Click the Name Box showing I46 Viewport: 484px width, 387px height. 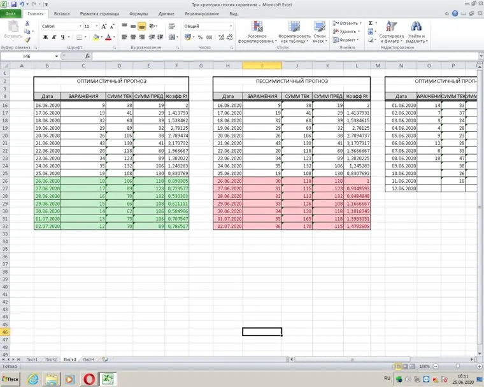point(29,57)
